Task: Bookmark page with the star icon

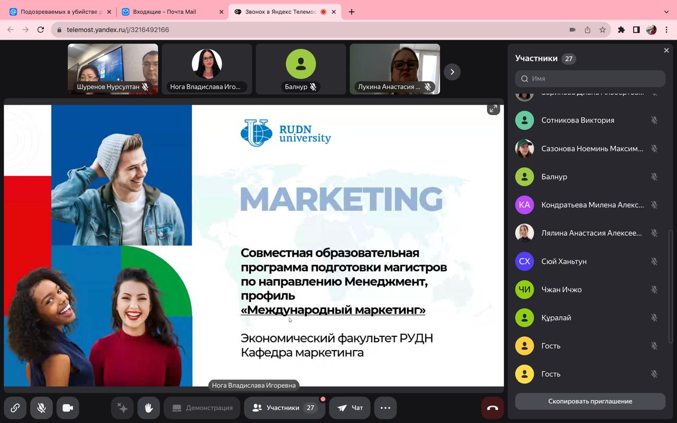Action: tap(602, 30)
